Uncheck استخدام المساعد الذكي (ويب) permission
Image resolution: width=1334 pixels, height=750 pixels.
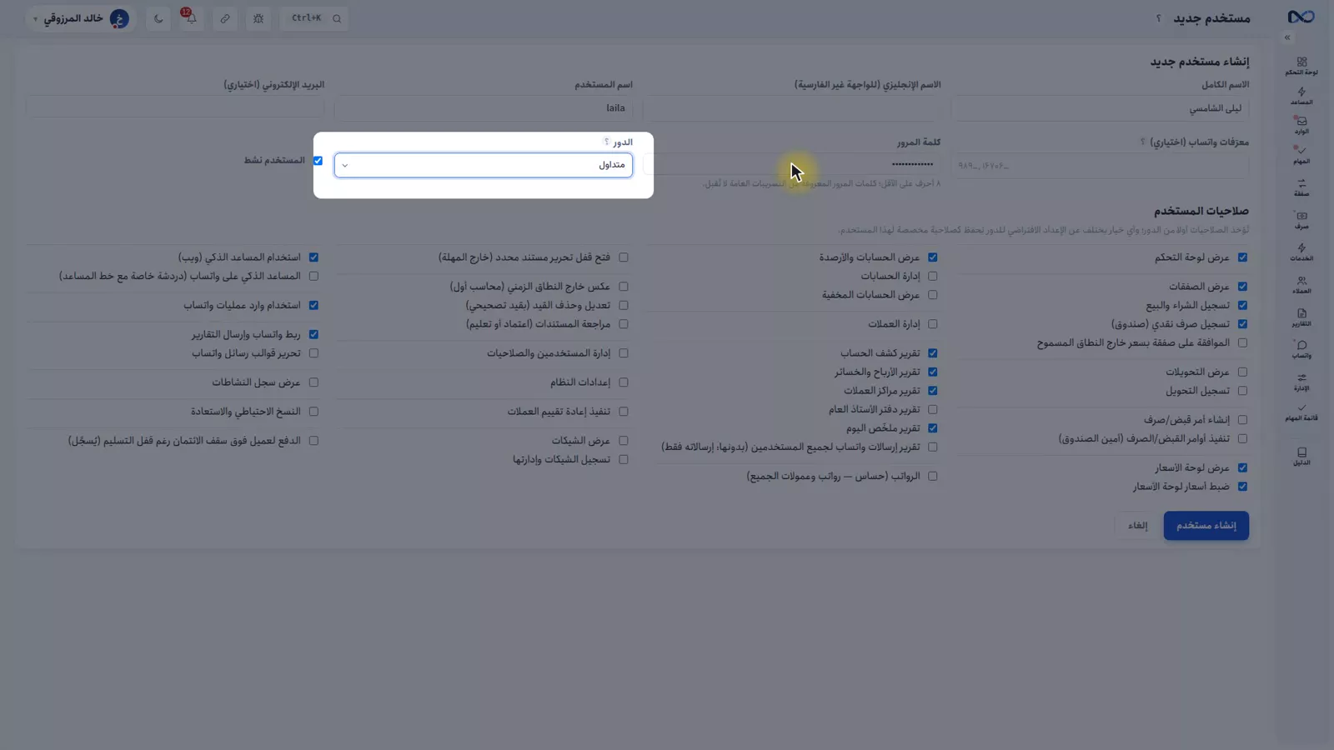313,257
